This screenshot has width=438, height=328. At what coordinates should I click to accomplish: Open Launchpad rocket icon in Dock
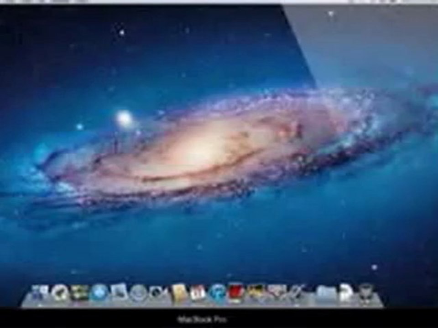60,292
